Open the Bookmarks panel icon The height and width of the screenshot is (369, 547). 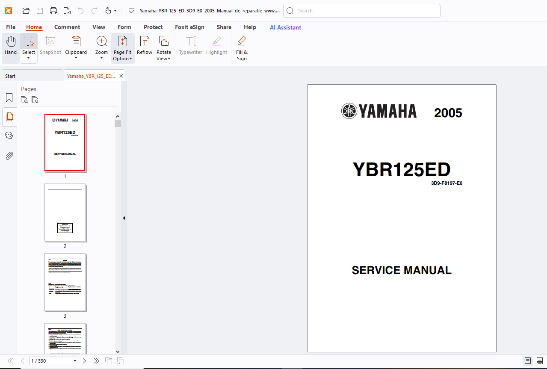(x=9, y=98)
